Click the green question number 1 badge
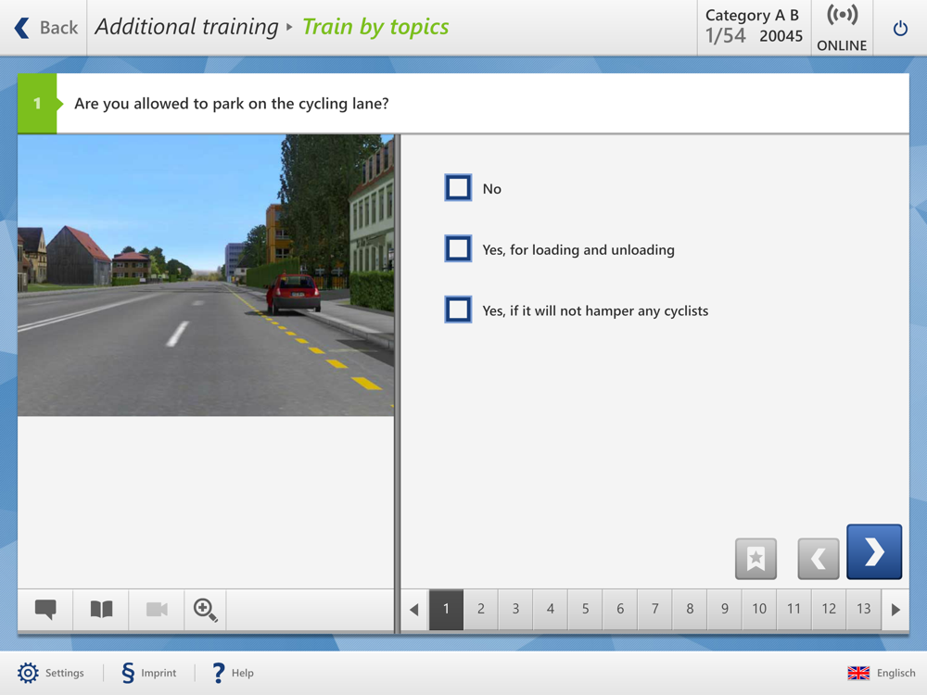 point(37,104)
